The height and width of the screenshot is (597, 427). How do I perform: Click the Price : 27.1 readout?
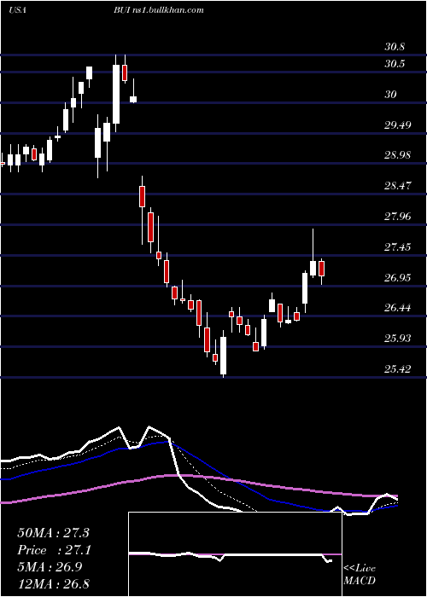tap(53, 550)
